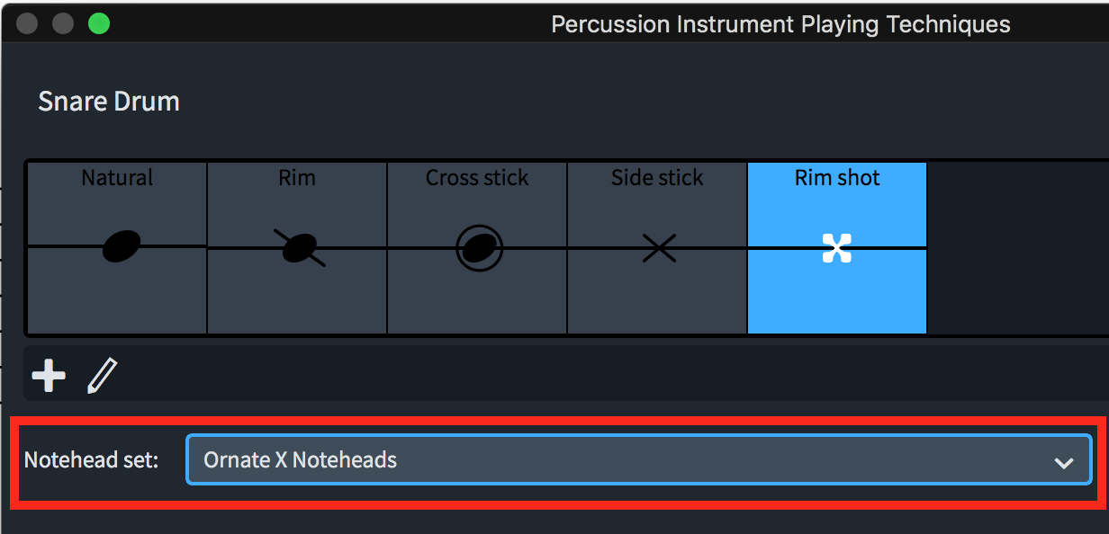The image size is (1109, 534).
Task: Select the Side stick X notehead
Action: [x=659, y=247]
